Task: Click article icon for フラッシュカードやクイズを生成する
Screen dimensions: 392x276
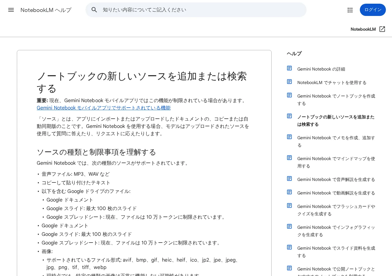Action: [x=289, y=205]
